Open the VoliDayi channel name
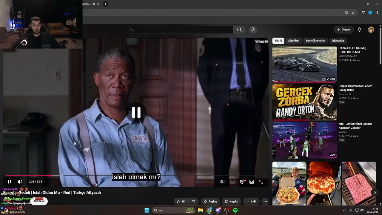 (x=343, y=132)
